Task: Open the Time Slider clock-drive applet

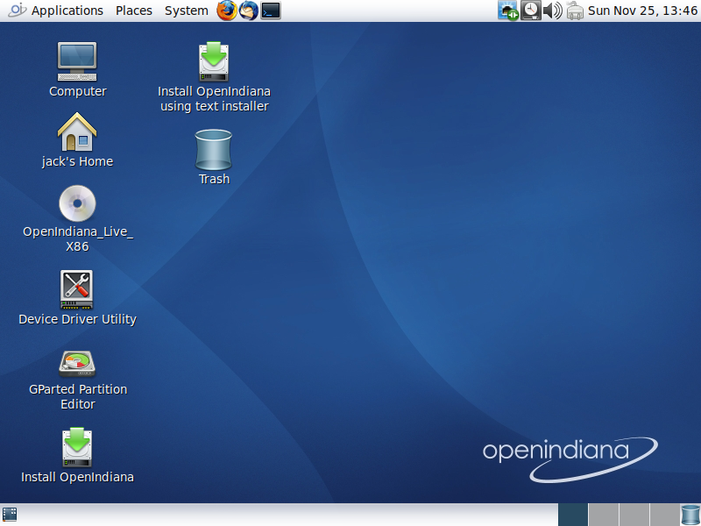Action: tap(531, 11)
